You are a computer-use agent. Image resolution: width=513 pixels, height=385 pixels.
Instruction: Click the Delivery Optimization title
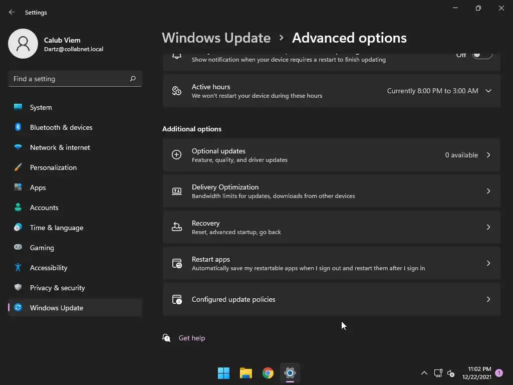coord(225,187)
